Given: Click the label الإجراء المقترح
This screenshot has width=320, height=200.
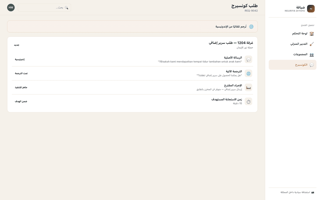Looking at the screenshot, I should coord(233,85).
